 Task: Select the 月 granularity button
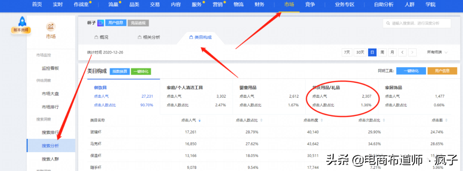[392, 52]
